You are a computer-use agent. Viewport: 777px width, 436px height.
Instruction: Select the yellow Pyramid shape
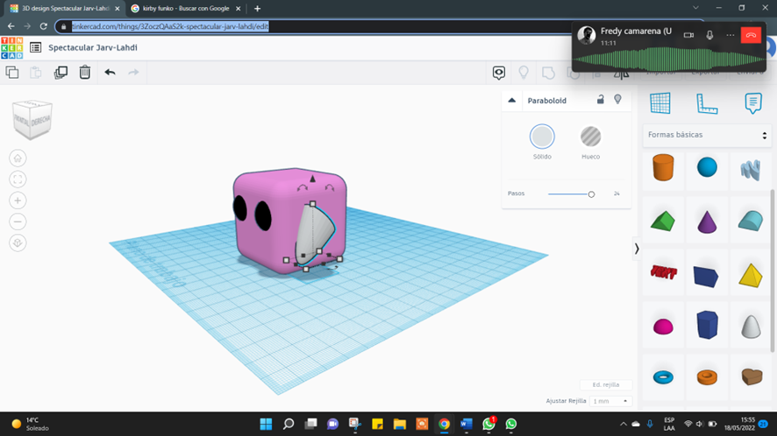tap(751, 275)
